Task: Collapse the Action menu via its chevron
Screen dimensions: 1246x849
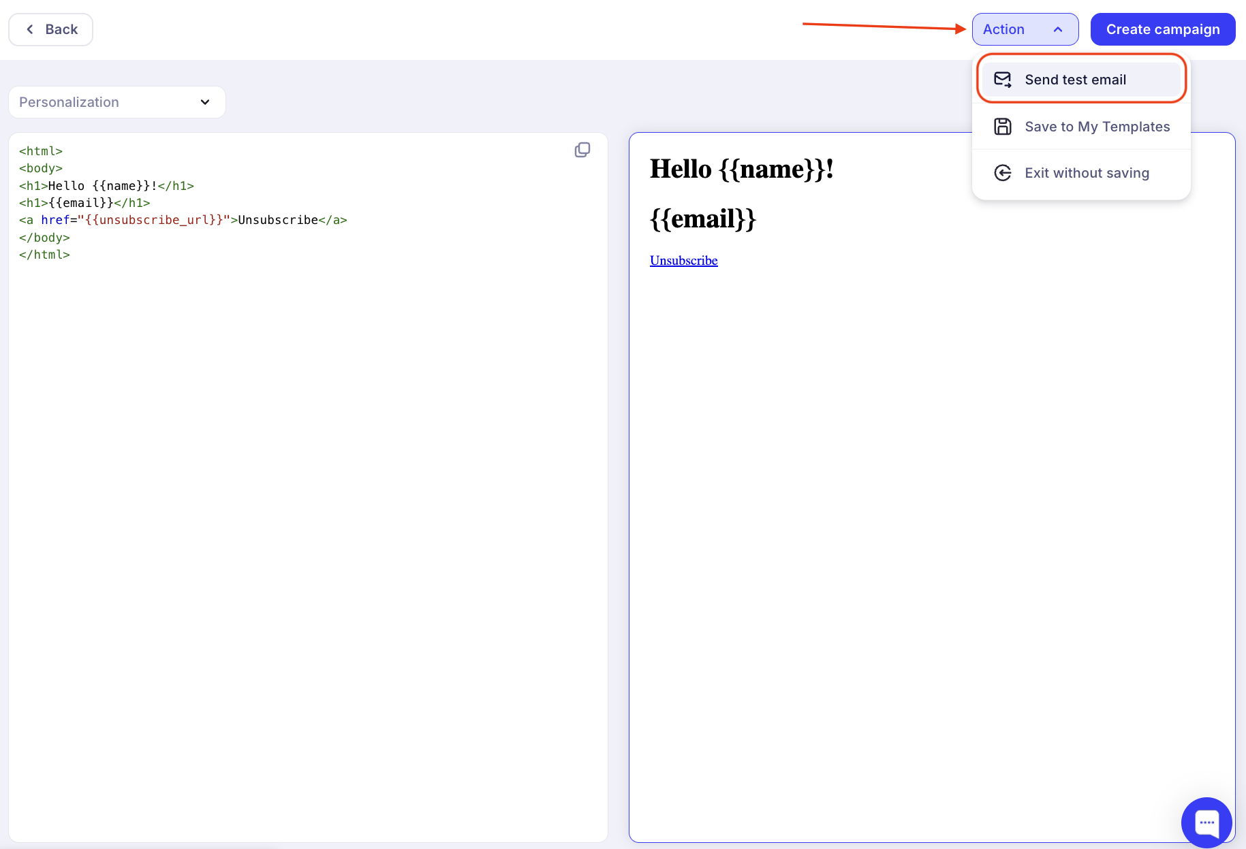Action: [1058, 29]
